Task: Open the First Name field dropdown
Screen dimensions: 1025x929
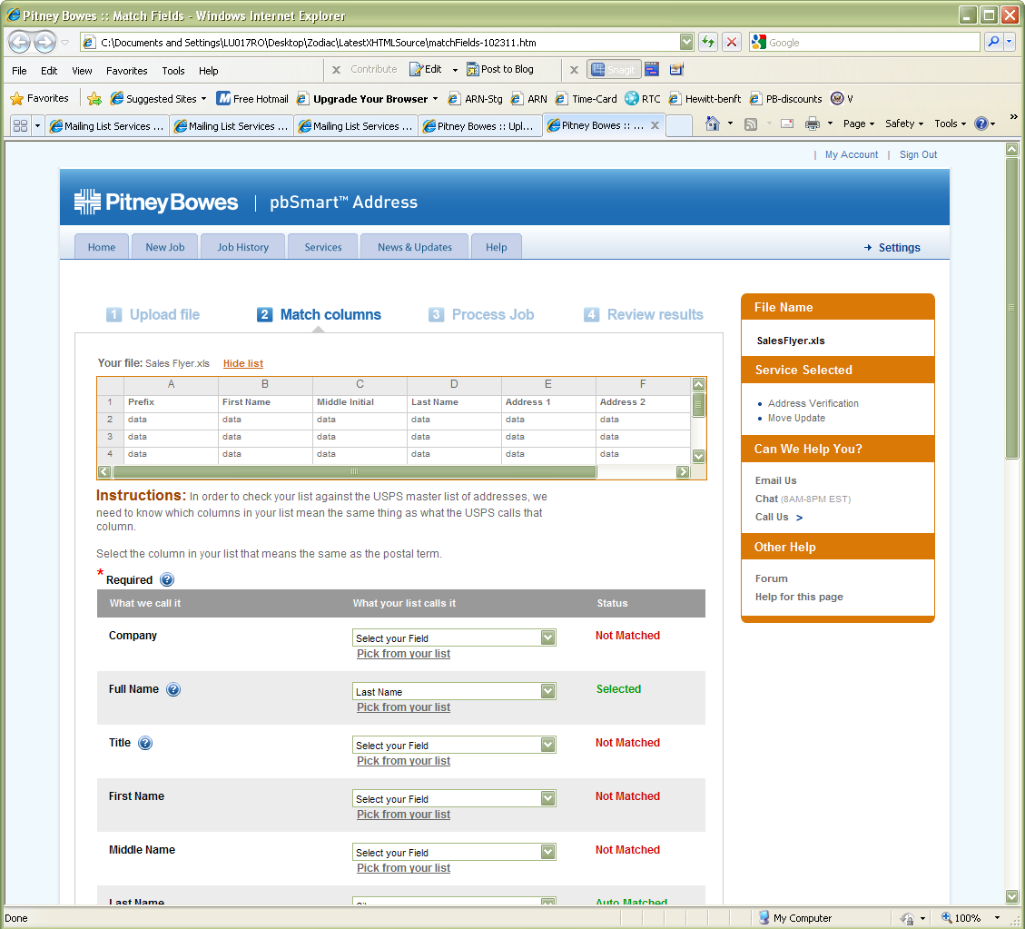Action: pos(547,799)
